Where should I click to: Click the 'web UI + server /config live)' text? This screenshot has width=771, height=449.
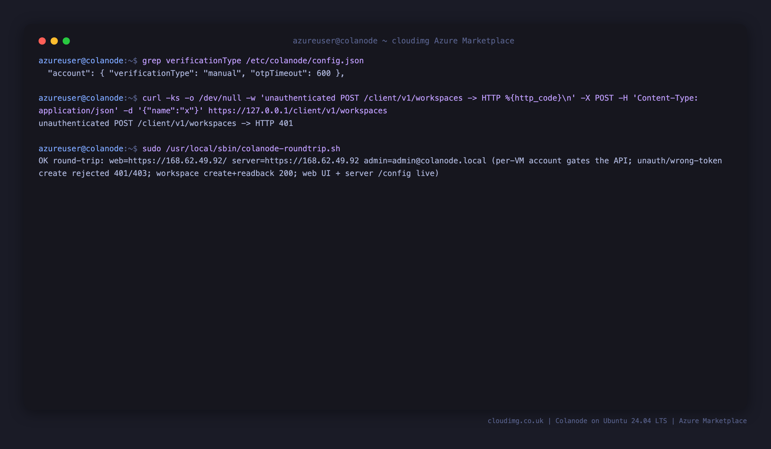[371, 173]
